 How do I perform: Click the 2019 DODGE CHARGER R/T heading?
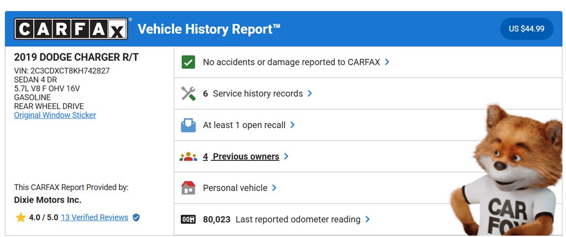coord(76,57)
